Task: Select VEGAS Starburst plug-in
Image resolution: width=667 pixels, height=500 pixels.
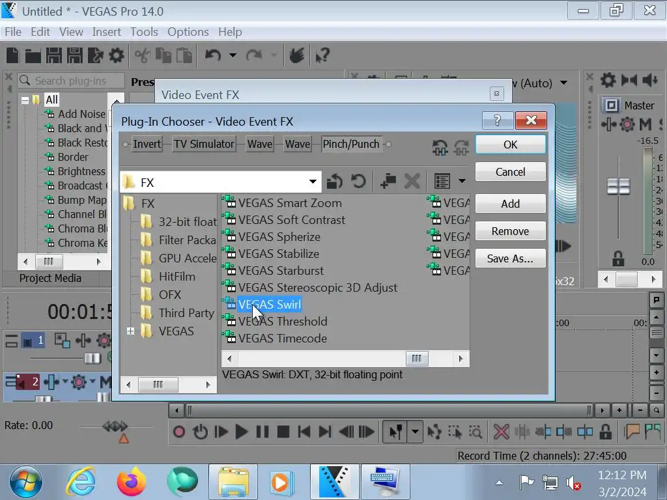Action: coord(281,271)
